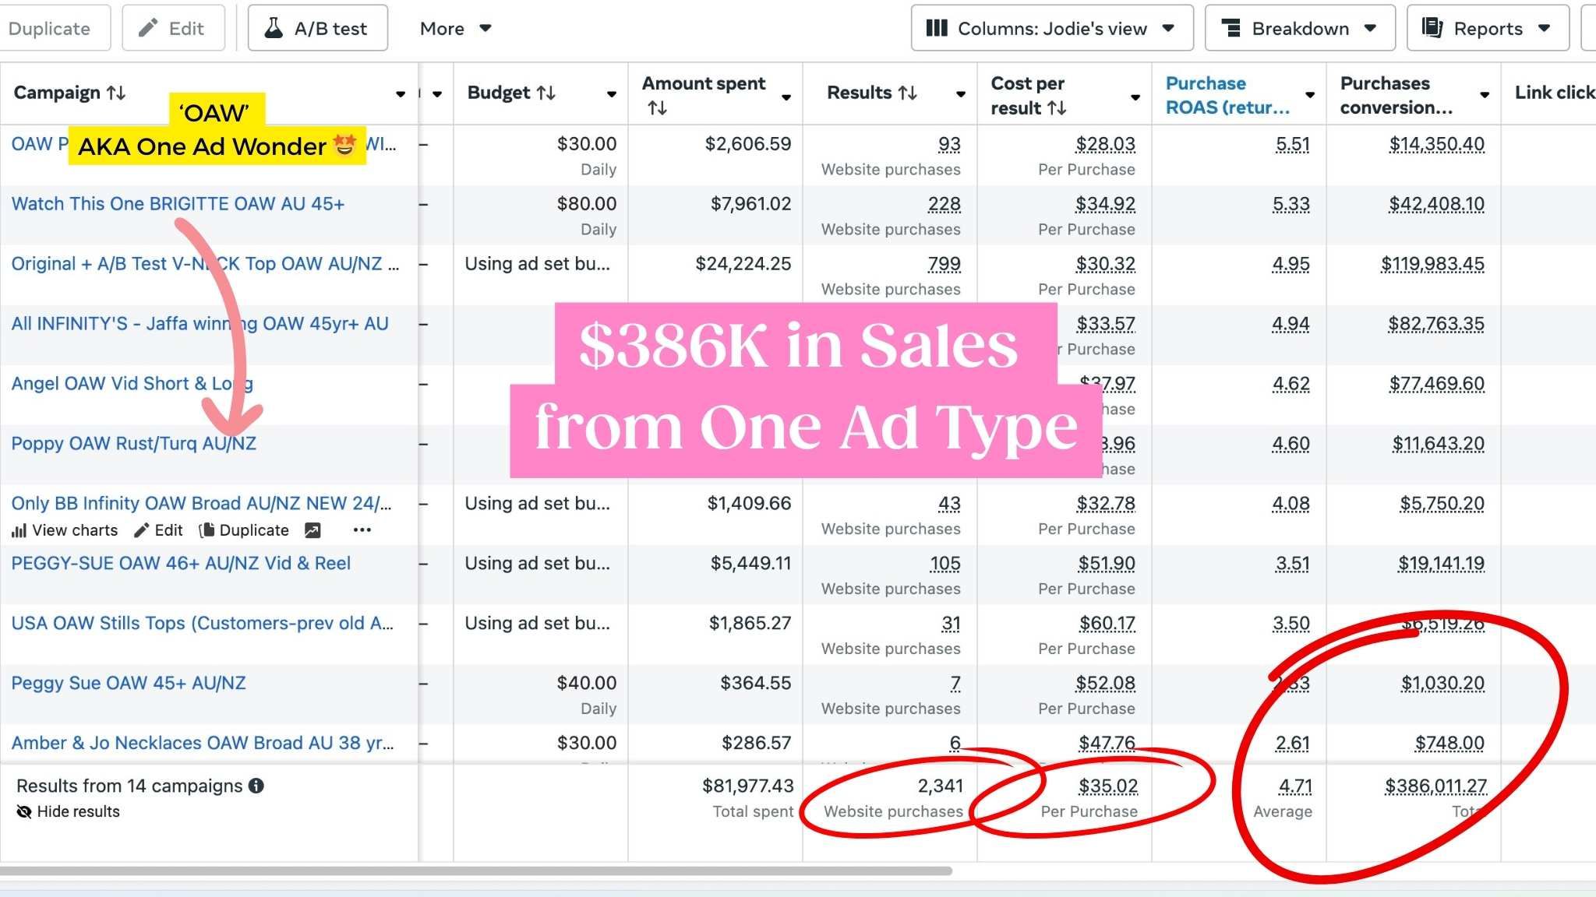The image size is (1596, 897).
Task: Click the row Edit pencil icon
Action: (x=141, y=530)
